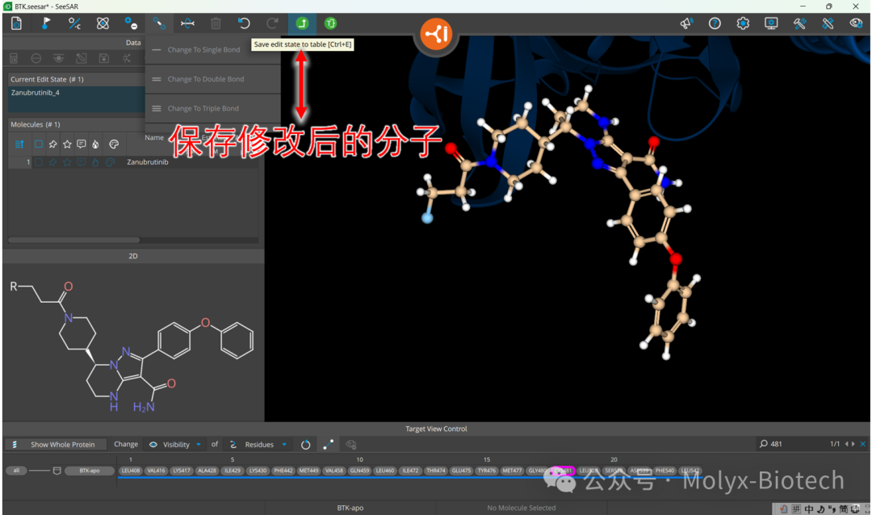Click the Name column header
The width and height of the screenshot is (872, 515).
154,138
